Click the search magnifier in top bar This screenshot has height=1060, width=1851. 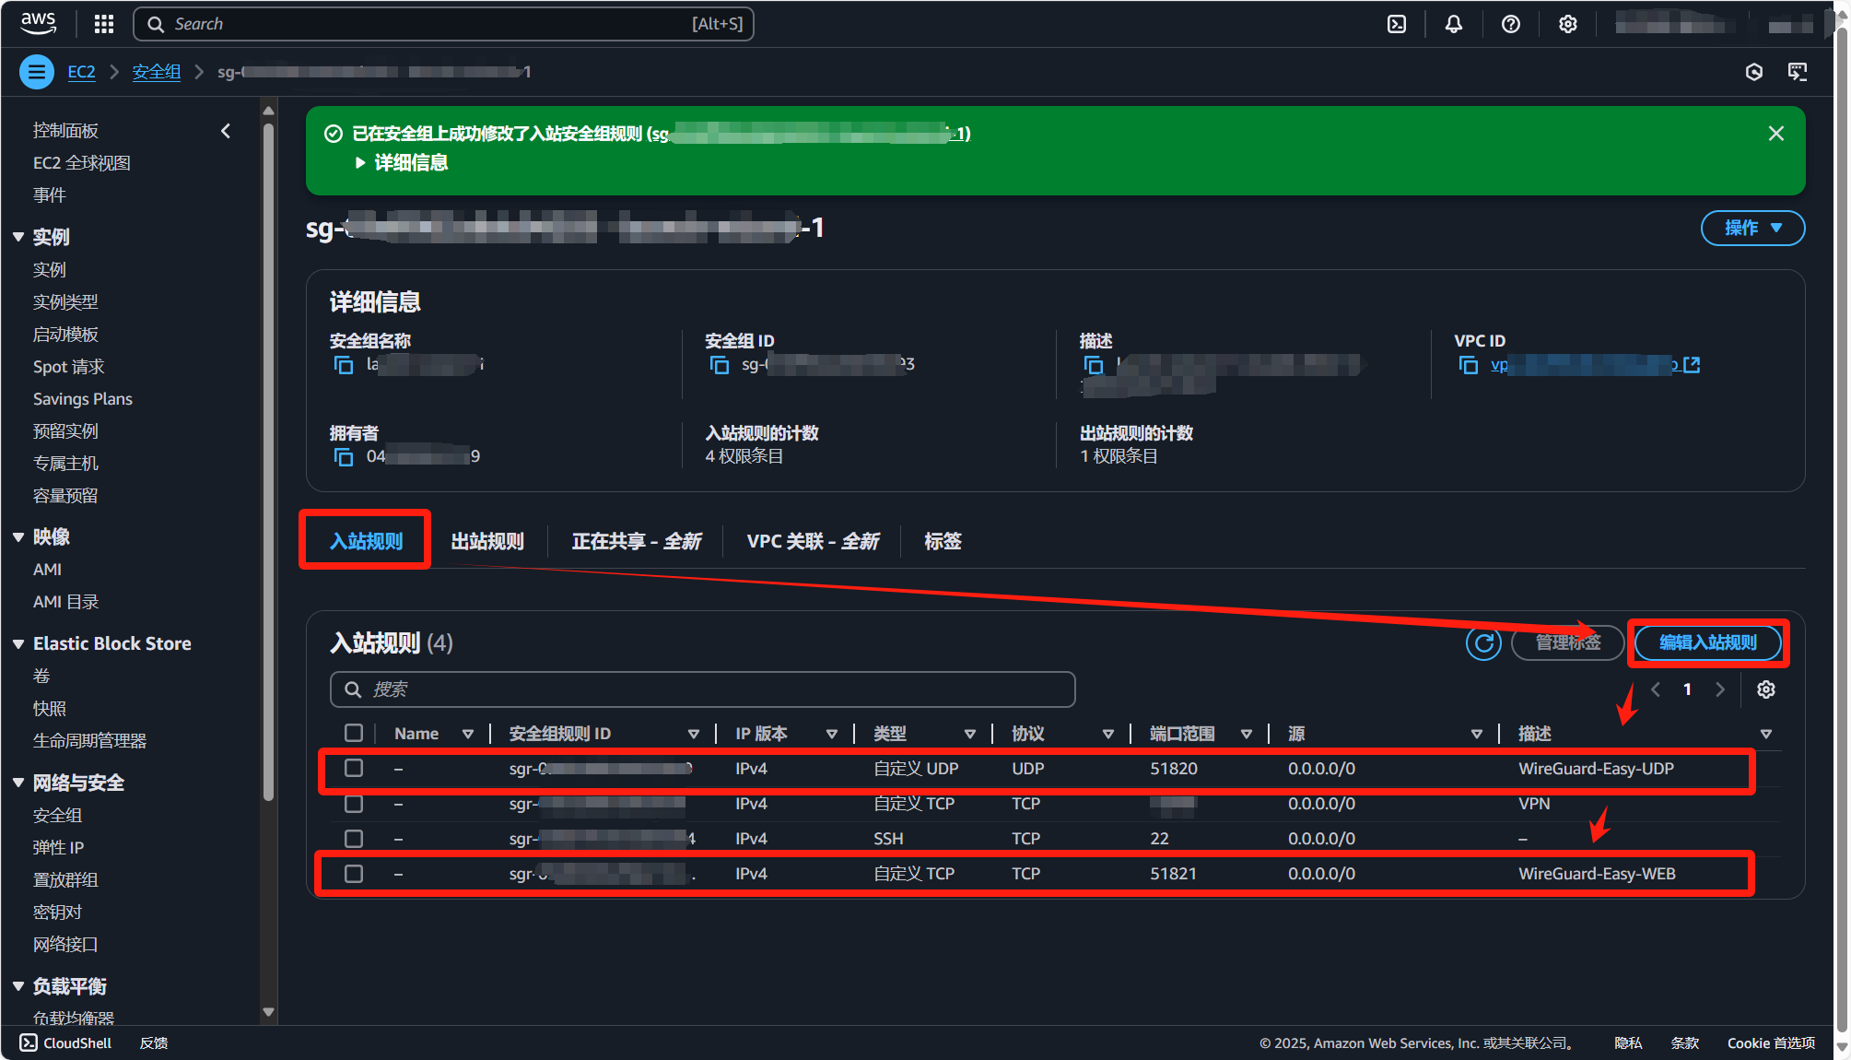click(157, 24)
